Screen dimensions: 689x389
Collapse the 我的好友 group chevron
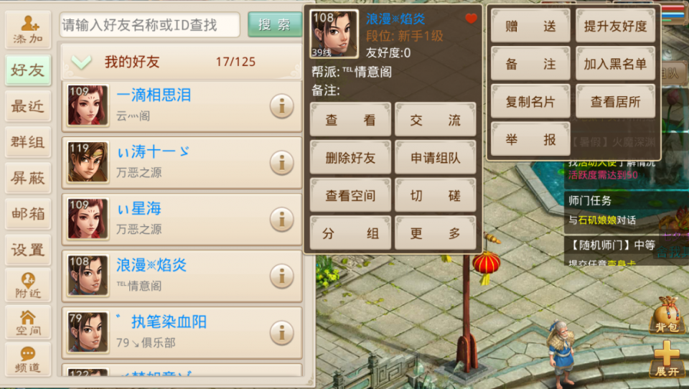click(x=81, y=62)
